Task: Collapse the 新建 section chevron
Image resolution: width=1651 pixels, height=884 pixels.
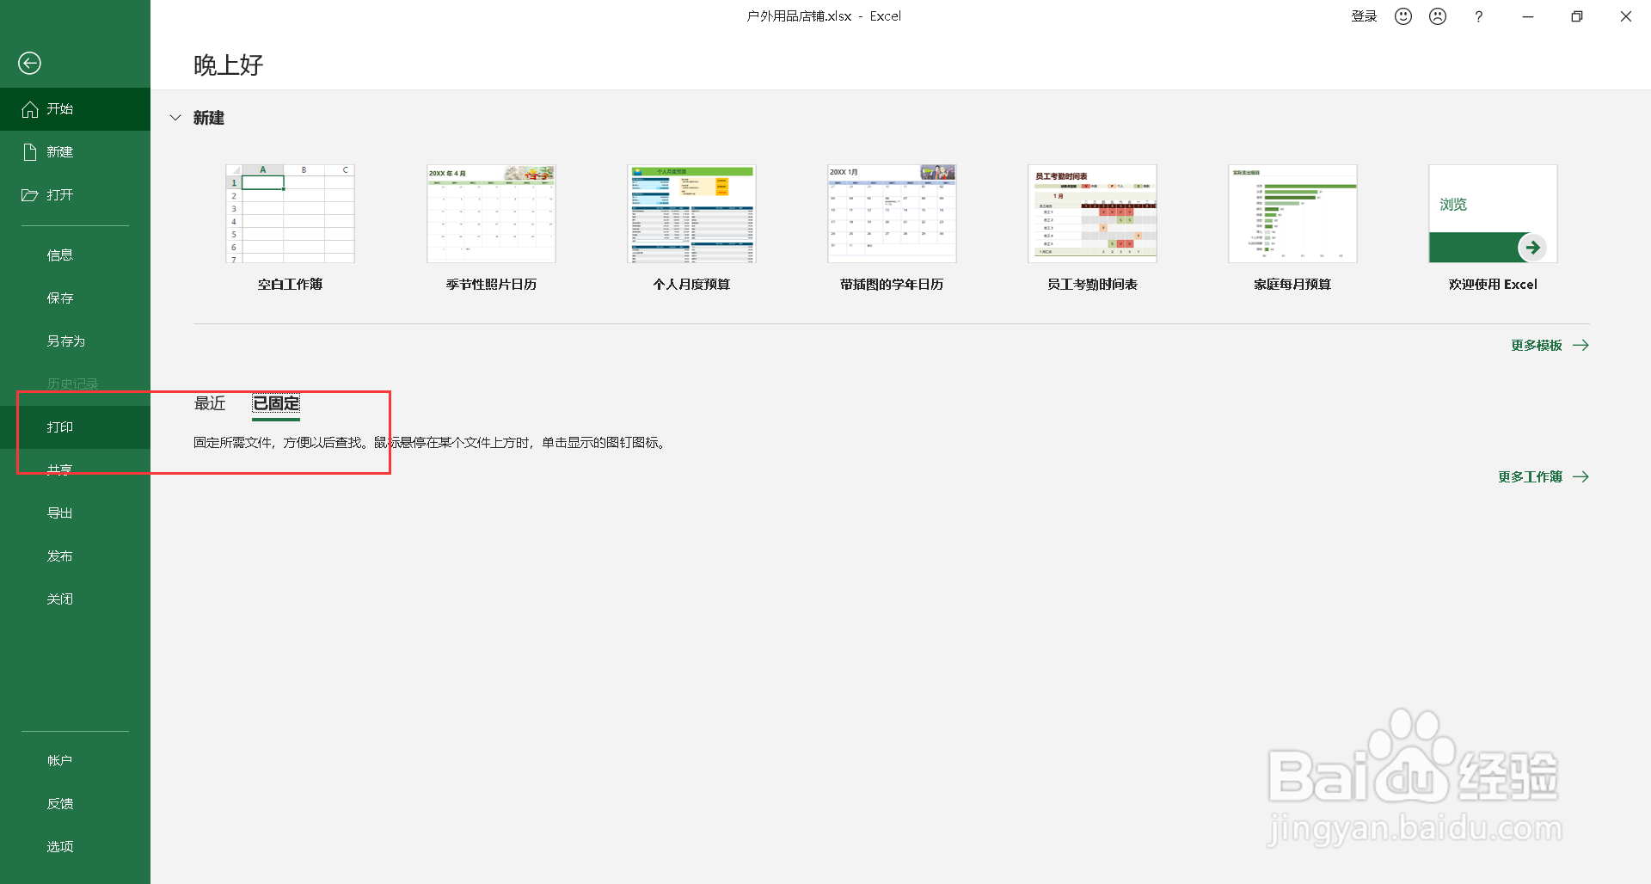Action: click(x=175, y=118)
